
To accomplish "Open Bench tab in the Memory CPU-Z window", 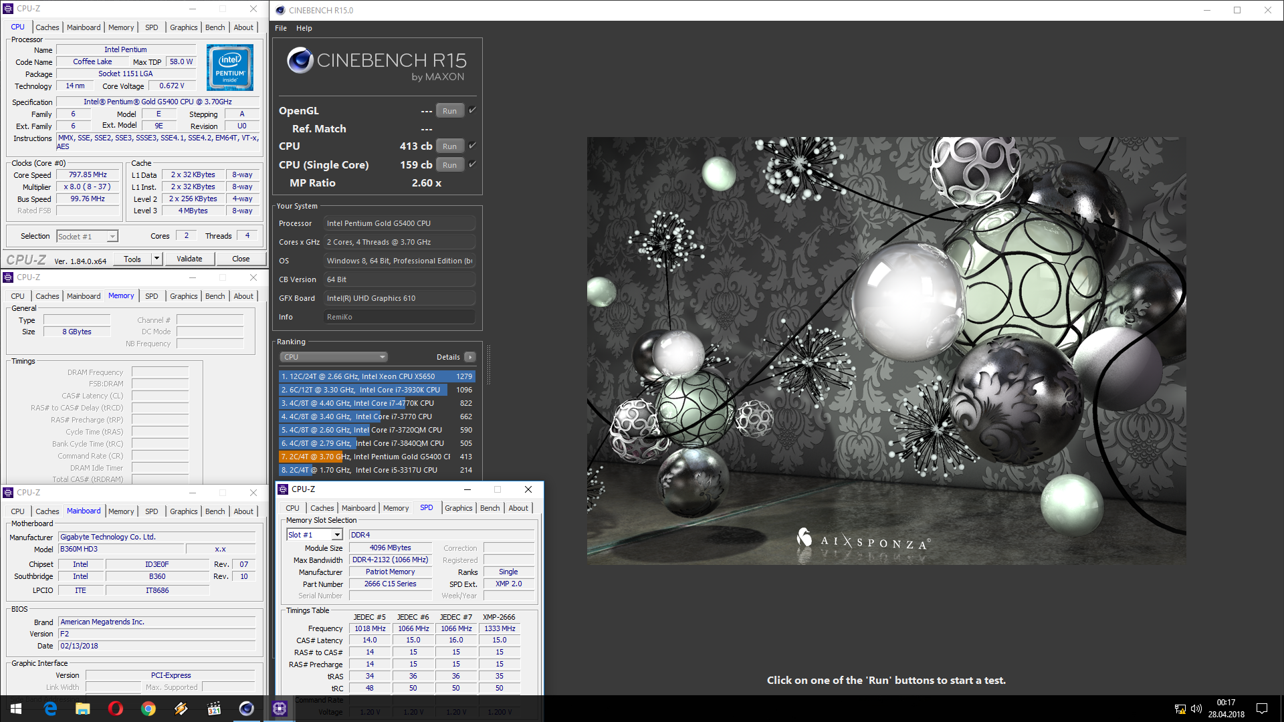I will click(215, 296).
